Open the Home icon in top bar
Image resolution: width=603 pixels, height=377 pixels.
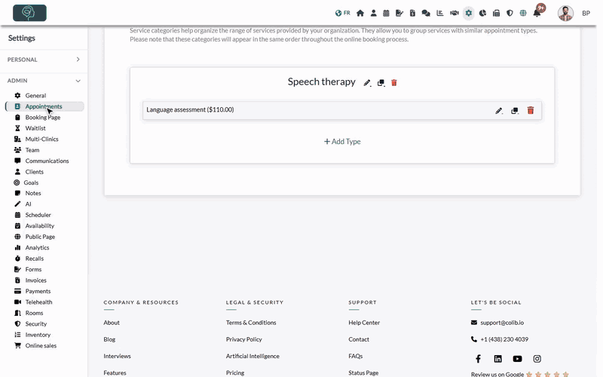(x=360, y=13)
